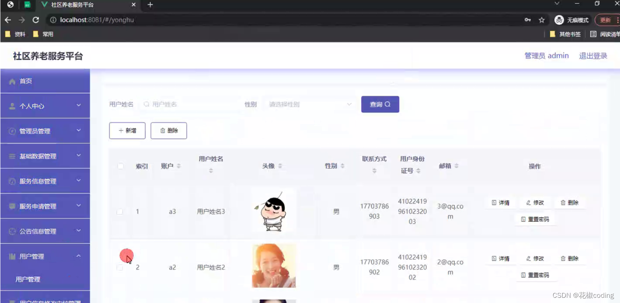The height and width of the screenshot is (303, 620).
Task: Select the 服务信息管理 sidebar icon
Action: [11, 181]
